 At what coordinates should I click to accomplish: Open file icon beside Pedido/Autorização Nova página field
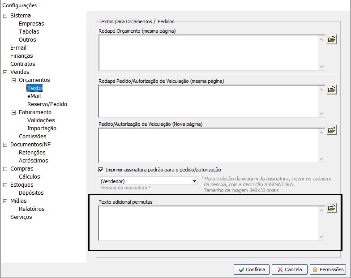point(331,130)
